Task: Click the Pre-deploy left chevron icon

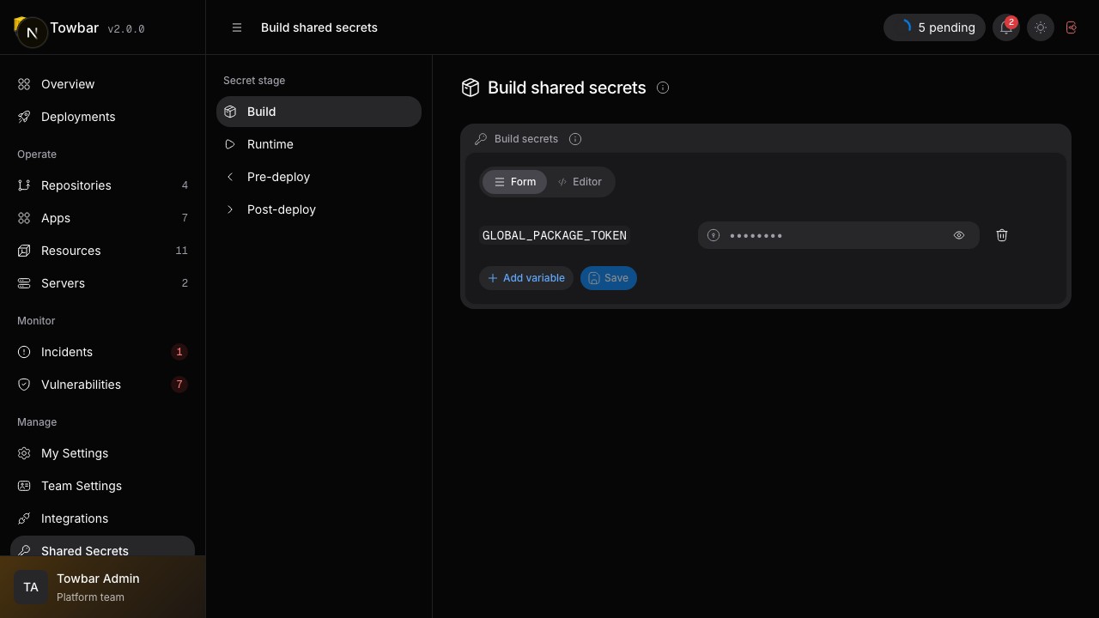Action: [230, 177]
